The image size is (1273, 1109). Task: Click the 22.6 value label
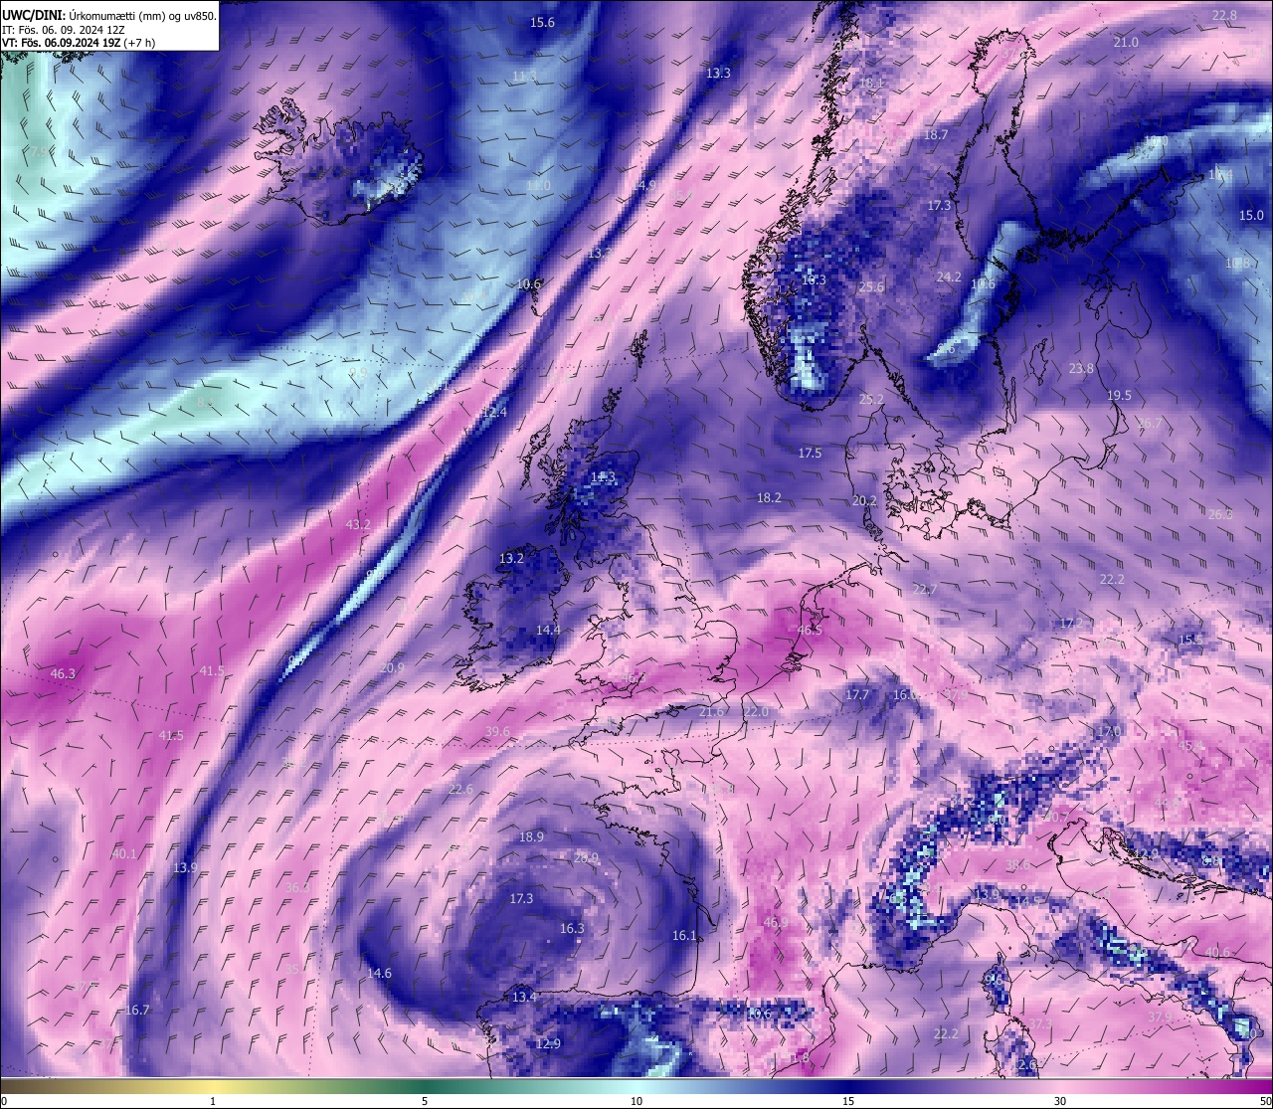[x=460, y=789]
